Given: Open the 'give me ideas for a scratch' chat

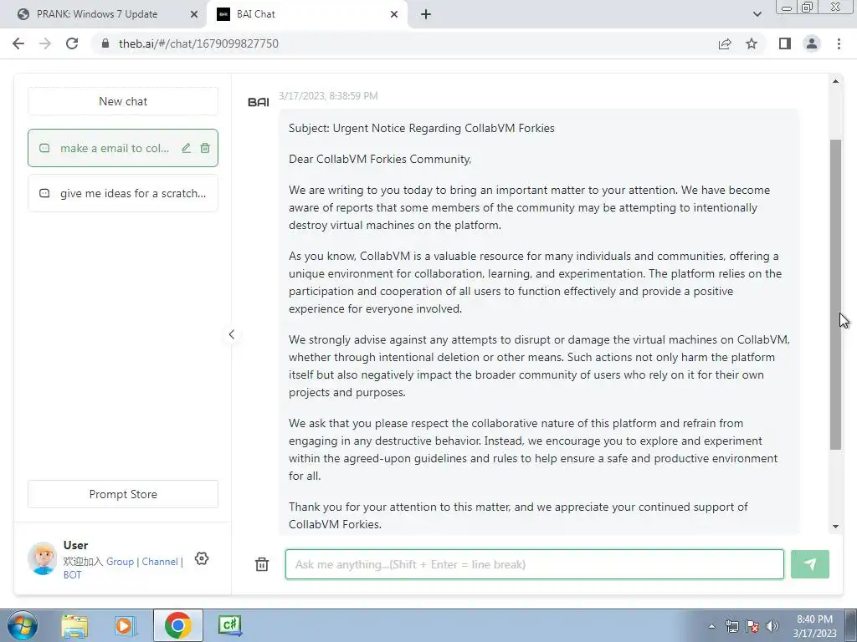Looking at the screenshot, I should pos(123,193).
